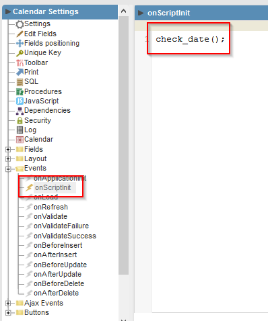Open the Calendar grid icon
Viewport: 268px width, 321px height.
tap(20, 140)
